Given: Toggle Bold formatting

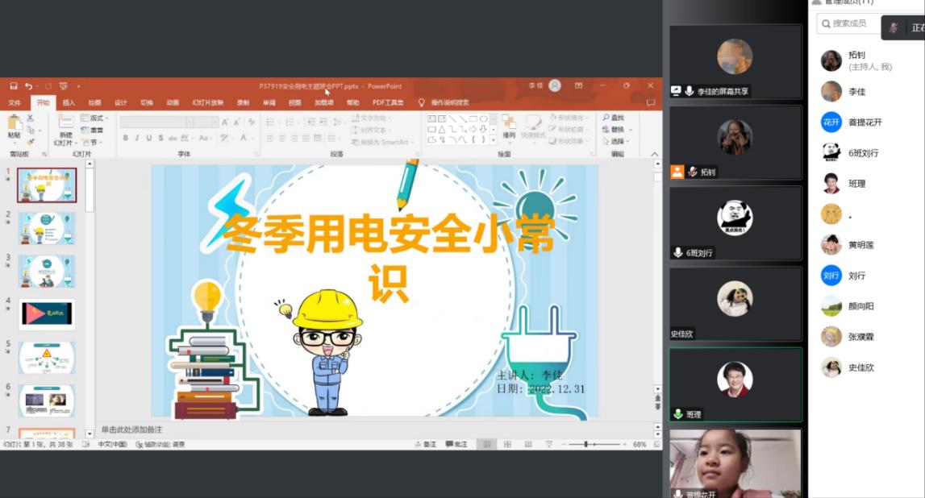Looking at the screenshot, I should 126,138.
